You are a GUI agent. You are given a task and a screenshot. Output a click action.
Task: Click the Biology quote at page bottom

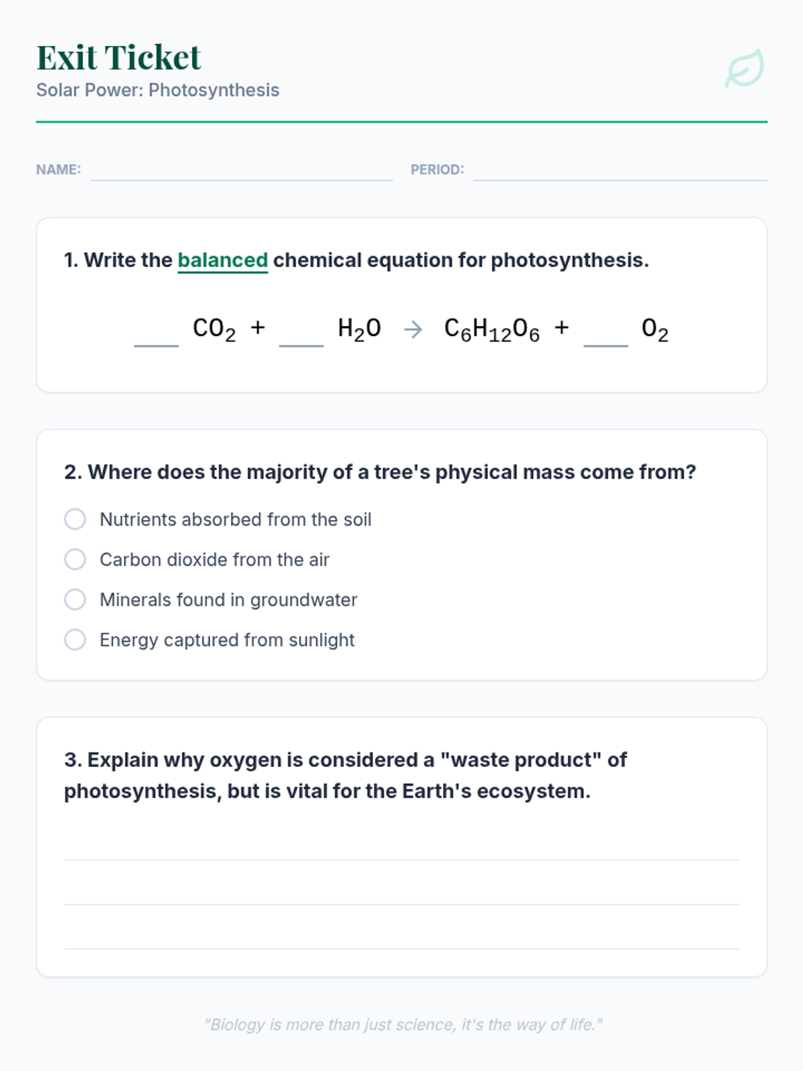pyautogui.click(x=403, y=1025)
